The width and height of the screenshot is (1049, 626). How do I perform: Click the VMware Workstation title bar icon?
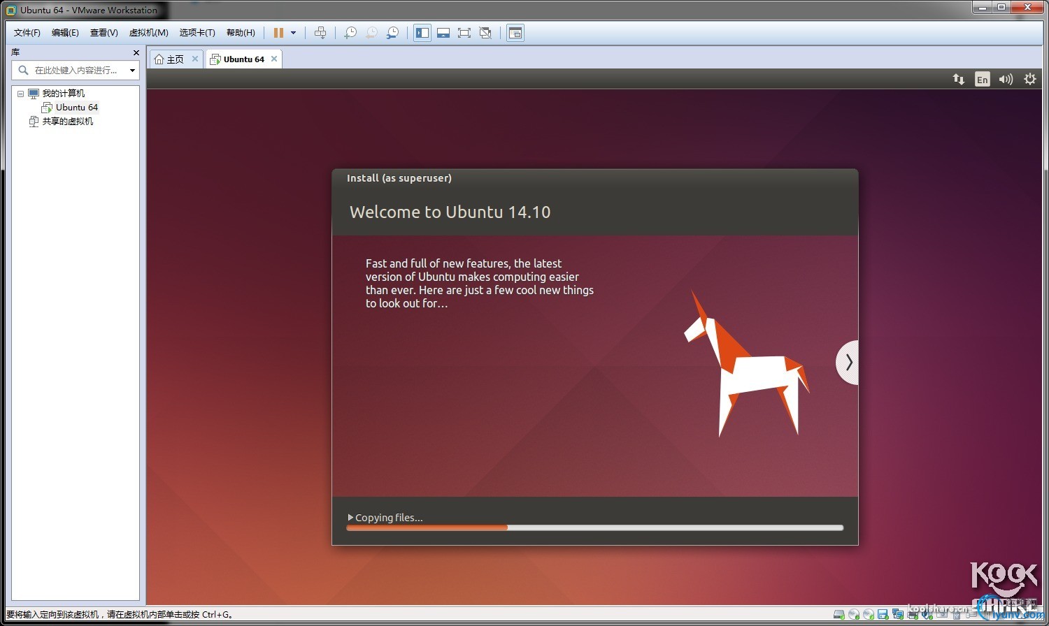coord(10,10)
